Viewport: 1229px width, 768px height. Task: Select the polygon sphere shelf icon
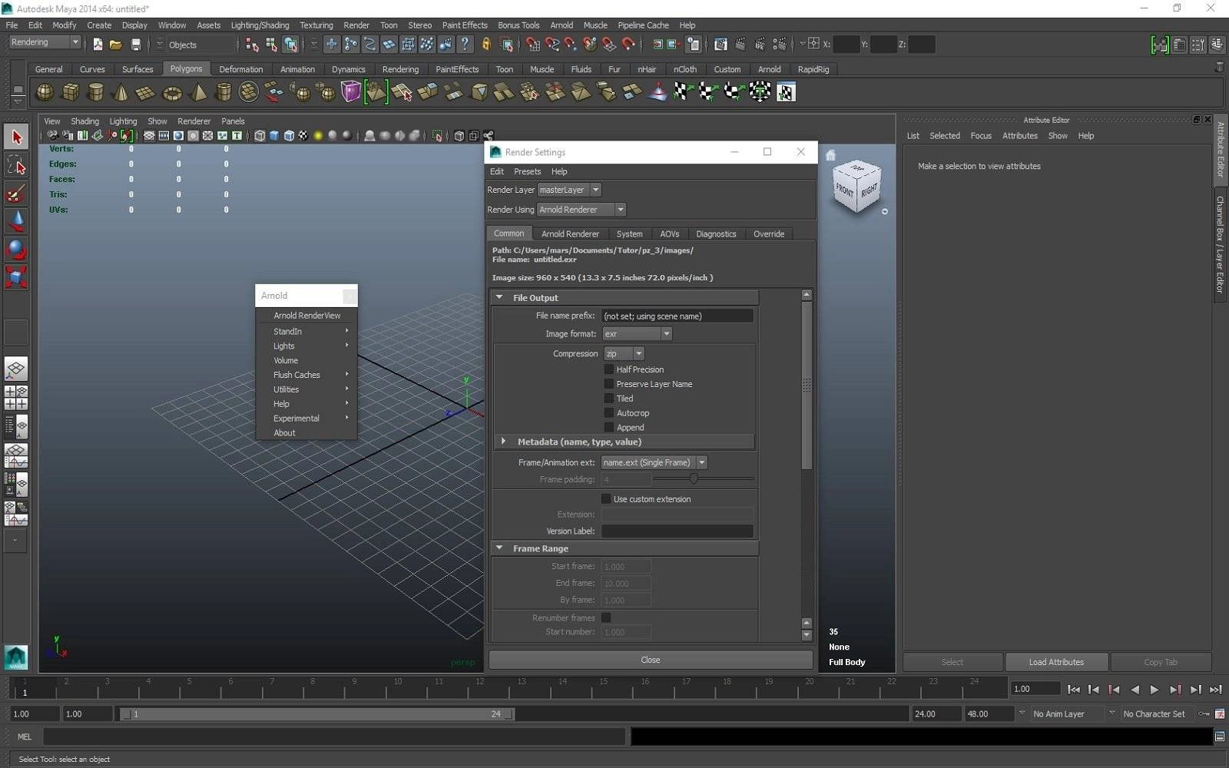coord(45,93)
